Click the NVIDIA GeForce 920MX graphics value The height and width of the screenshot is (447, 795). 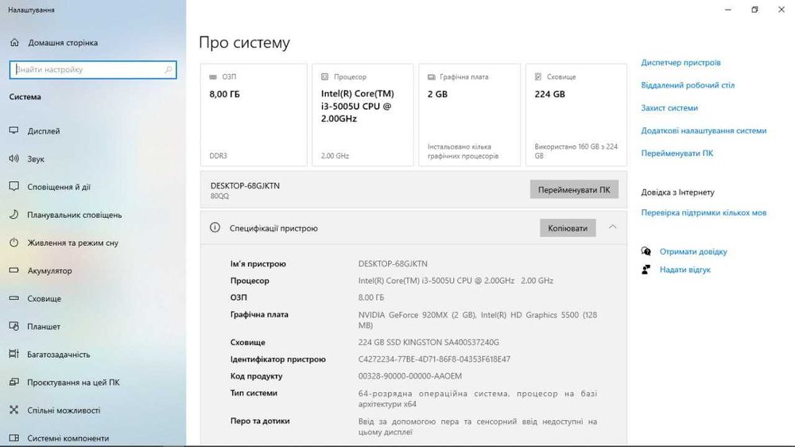(x=478, y=321)
